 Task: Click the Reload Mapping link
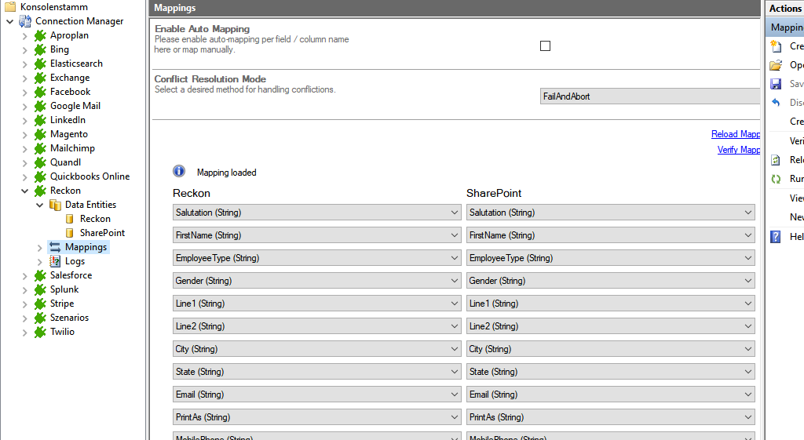pos(736,134)
